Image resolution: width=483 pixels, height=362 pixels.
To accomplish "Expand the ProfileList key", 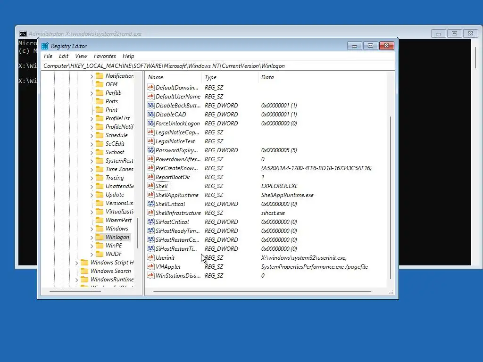I will pyautogui.click(x=92, y=118).
